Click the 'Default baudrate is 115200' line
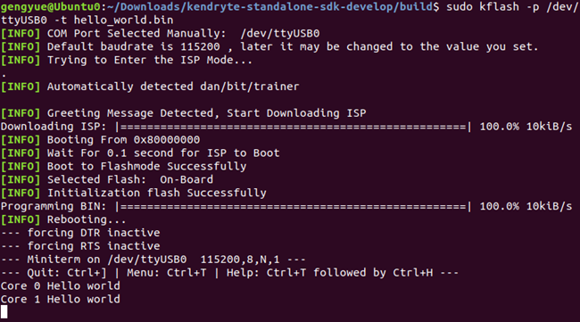580x322 pixels. (x=269, y=47)
